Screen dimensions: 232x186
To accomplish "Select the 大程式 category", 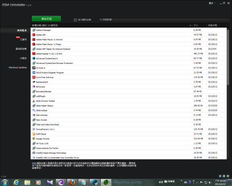I will [x=23, y=58].
